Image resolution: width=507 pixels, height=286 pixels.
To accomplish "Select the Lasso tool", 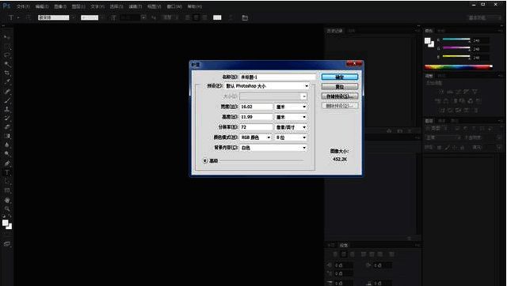I will point(7,55).
